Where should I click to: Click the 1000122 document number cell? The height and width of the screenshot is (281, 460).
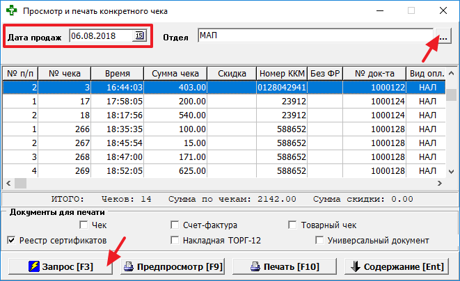(x=374, y=87)
